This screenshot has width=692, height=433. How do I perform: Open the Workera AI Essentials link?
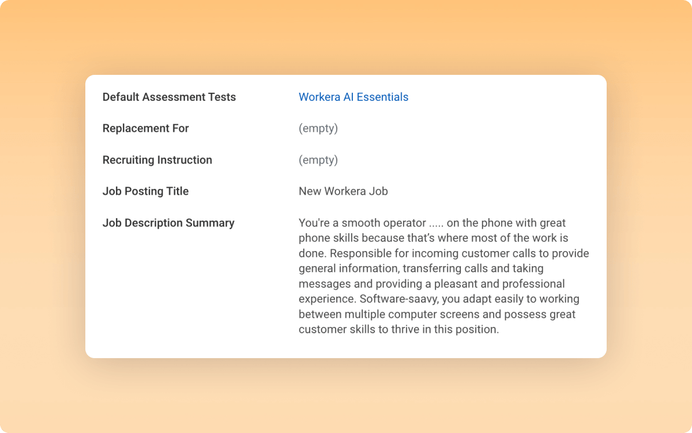click(x=353, y=97)
